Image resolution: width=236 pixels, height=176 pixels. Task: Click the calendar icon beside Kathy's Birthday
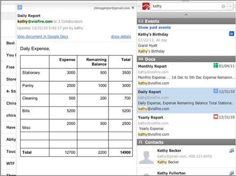(x=232, y=34)
